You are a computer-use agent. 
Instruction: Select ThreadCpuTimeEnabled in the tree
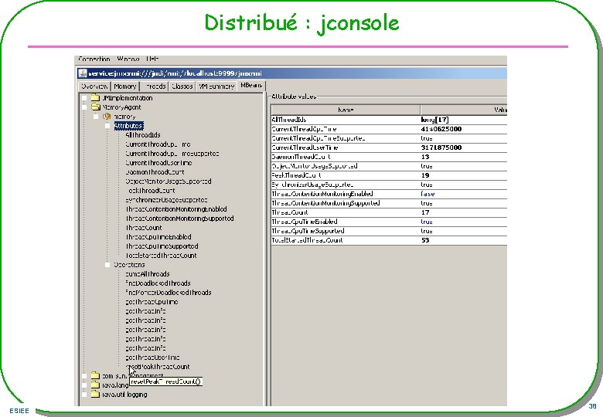(158, 236)
